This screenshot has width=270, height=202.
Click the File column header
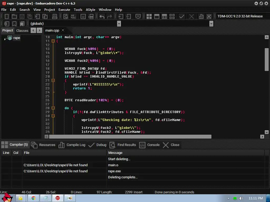click(64, 153)
